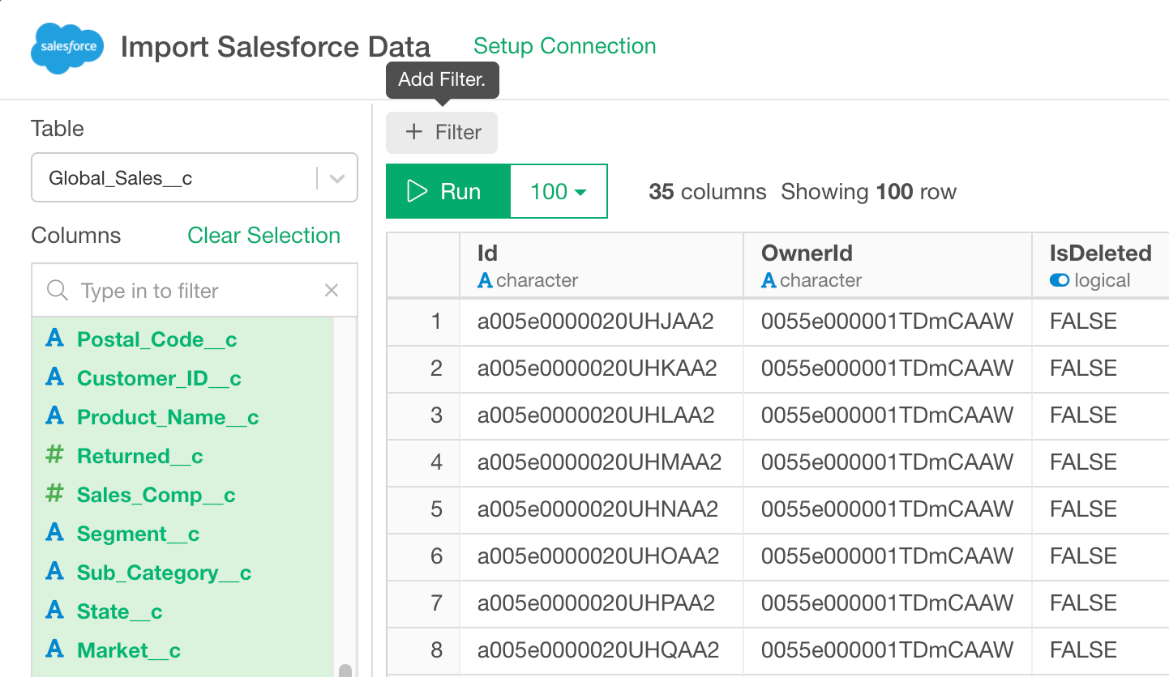The width and height of the screenshot is (1169, 677).
Task: Click the character type icon beside Segment__c
Action: (x=54, y=533)
